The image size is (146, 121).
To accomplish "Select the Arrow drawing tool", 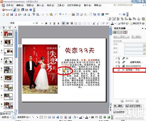I will [37, 117].
